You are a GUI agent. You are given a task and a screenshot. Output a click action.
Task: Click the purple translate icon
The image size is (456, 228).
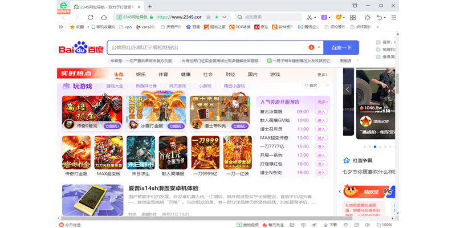[x=324, y=18]
